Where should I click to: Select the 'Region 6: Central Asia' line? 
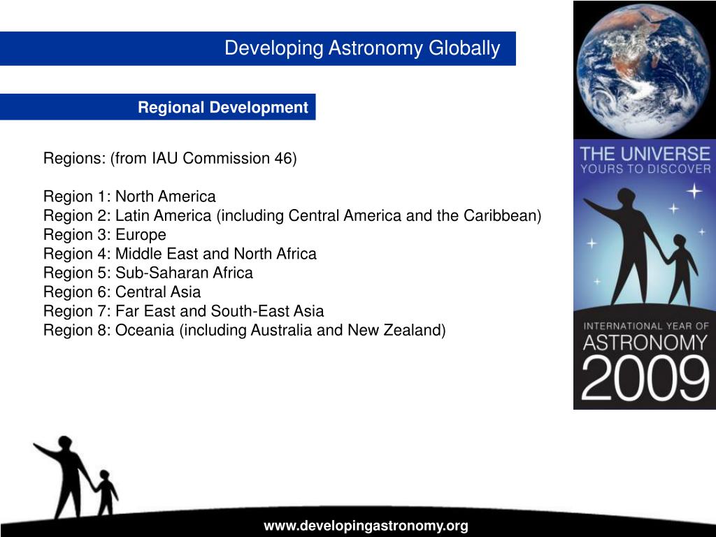(122, 292)
